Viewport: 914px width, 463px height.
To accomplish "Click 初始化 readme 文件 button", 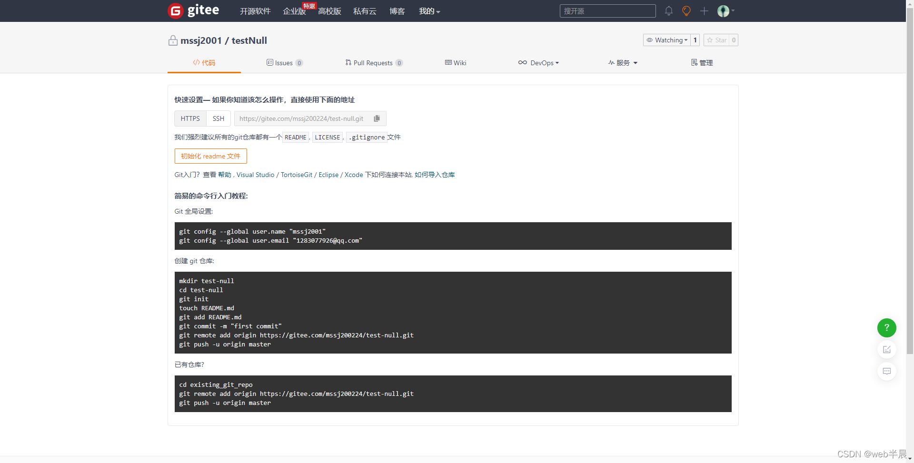I will (211, 156).
